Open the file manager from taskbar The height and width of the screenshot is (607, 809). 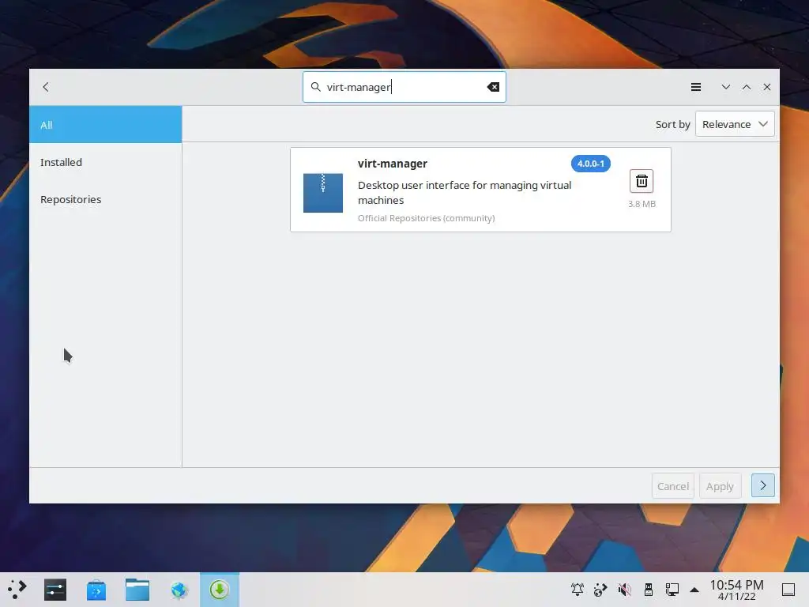click(137, 590)
